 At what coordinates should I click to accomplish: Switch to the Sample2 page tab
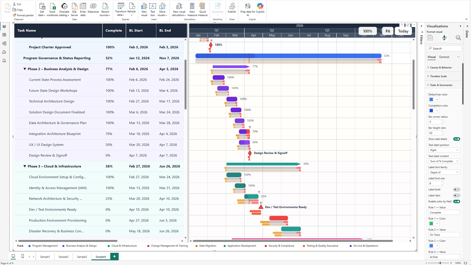coord(63,256)
